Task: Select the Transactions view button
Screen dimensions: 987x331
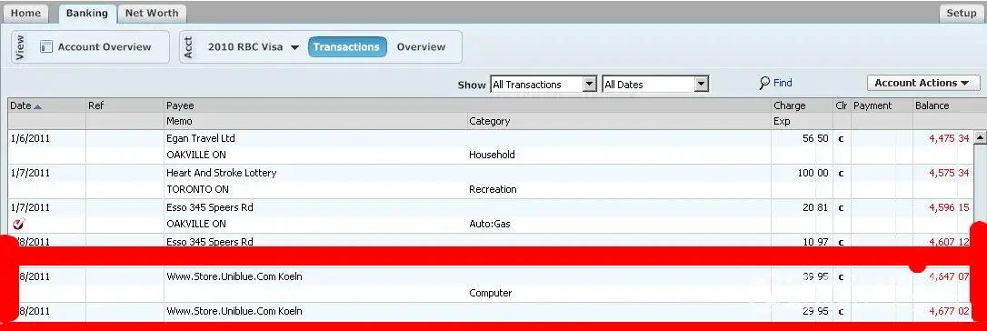Action: 347,47
